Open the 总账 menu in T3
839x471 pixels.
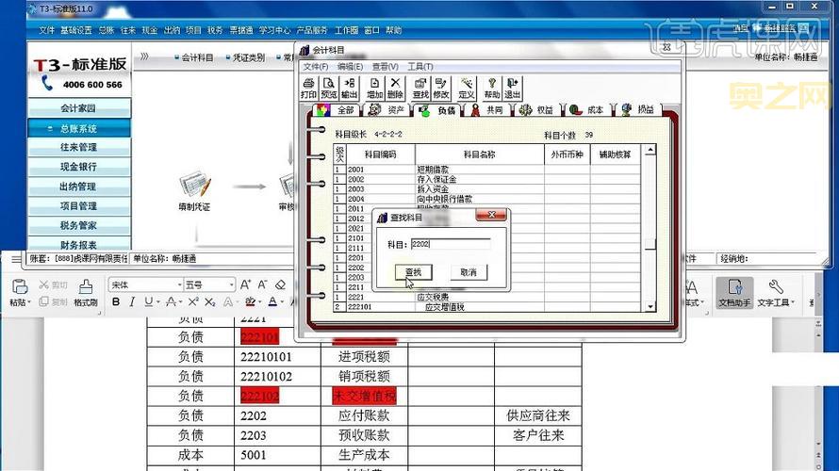click(x=106, y=30)
